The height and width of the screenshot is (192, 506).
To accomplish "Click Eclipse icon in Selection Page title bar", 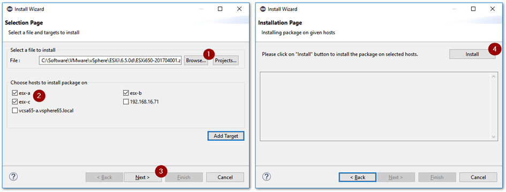I will pos(9,9).
